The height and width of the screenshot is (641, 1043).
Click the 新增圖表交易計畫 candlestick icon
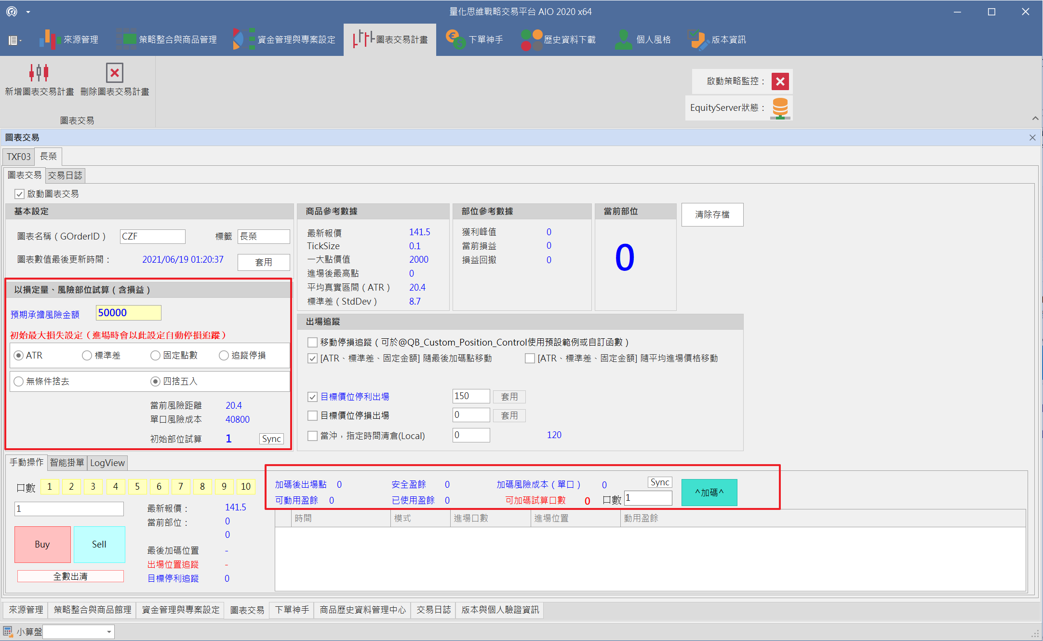pos(39,73)
